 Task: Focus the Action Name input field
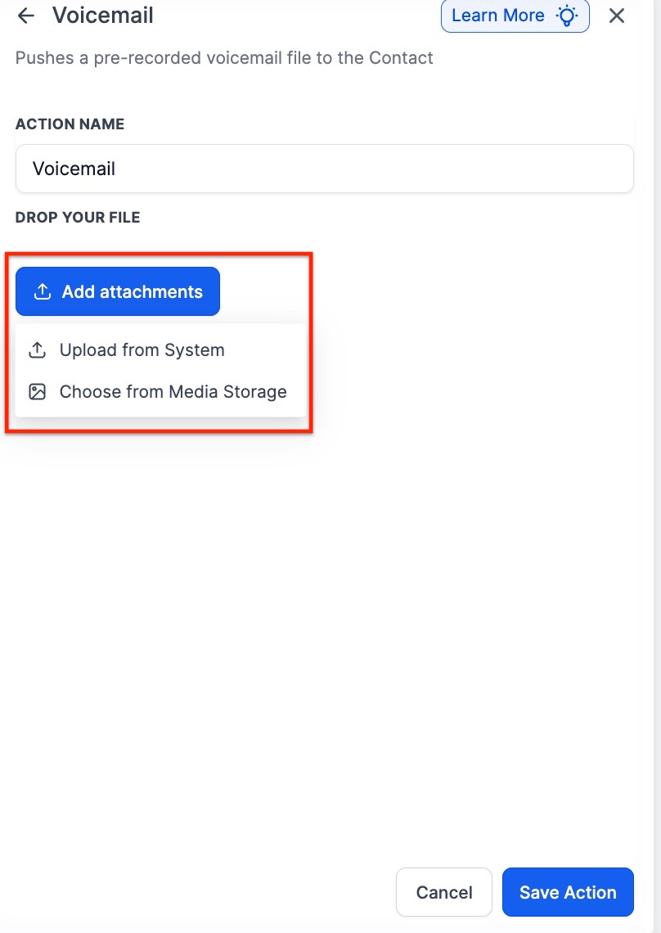(x=324, y=169)
